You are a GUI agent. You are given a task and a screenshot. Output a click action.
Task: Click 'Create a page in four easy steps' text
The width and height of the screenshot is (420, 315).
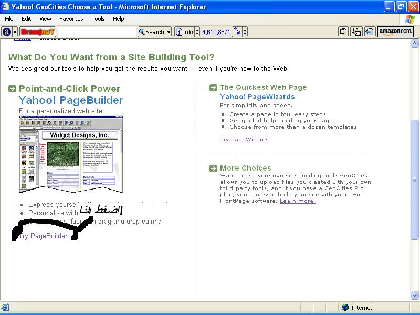click(278, 114)
